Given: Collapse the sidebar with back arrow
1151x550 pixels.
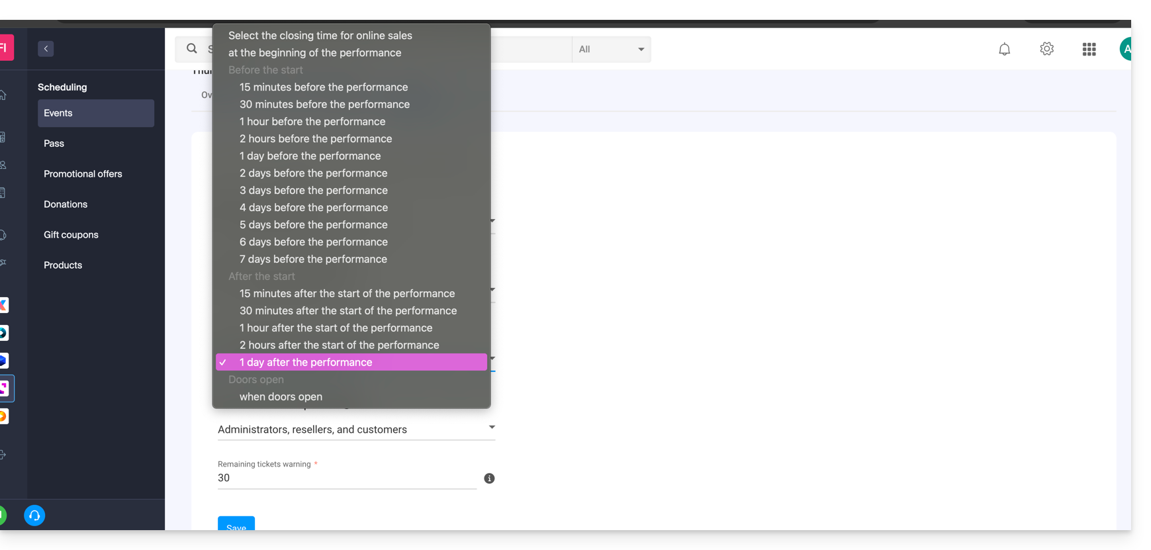Looking at the screenshot, I should pos(46,48).
